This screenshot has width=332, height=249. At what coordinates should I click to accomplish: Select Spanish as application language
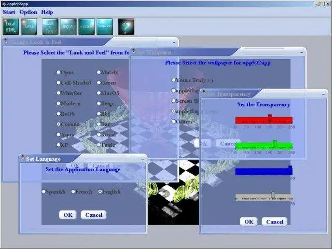pos(53,192)
